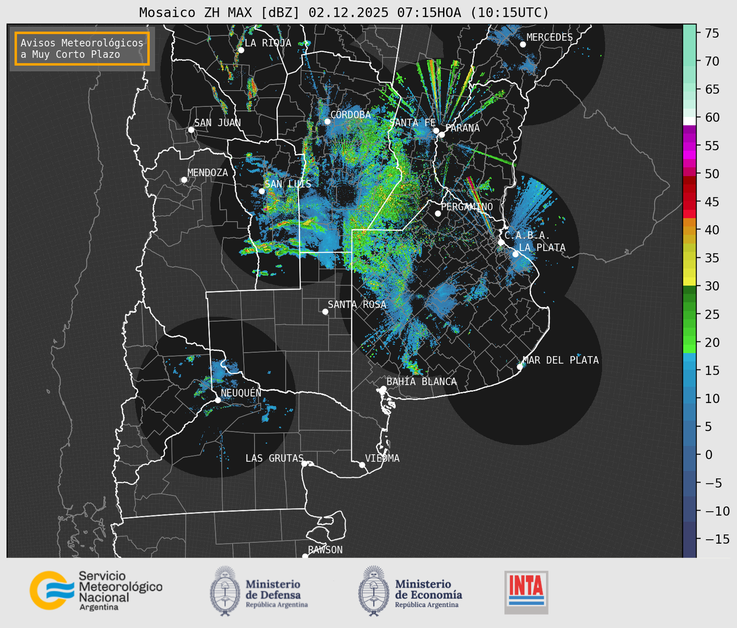This screenshot has height=628, width=737.
Task: Click the NEUQUÉN city marker dot
Action: (x=218, y=400)
